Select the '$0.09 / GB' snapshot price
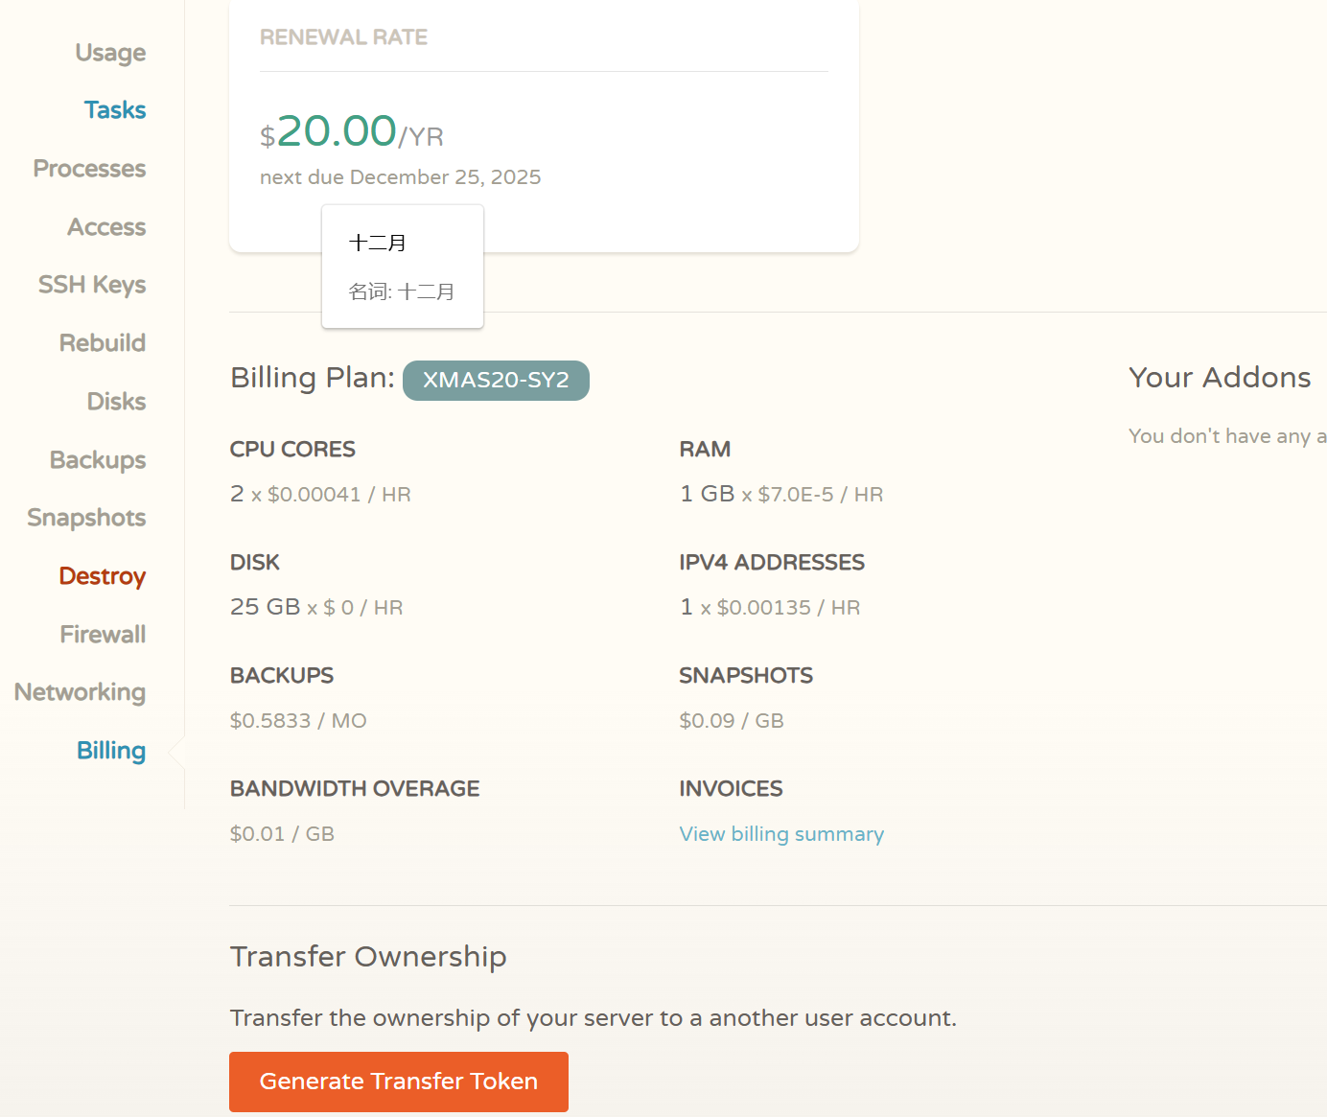Image resolution: width=1327 pixels, height=1117 pixels. coord(732,721)
